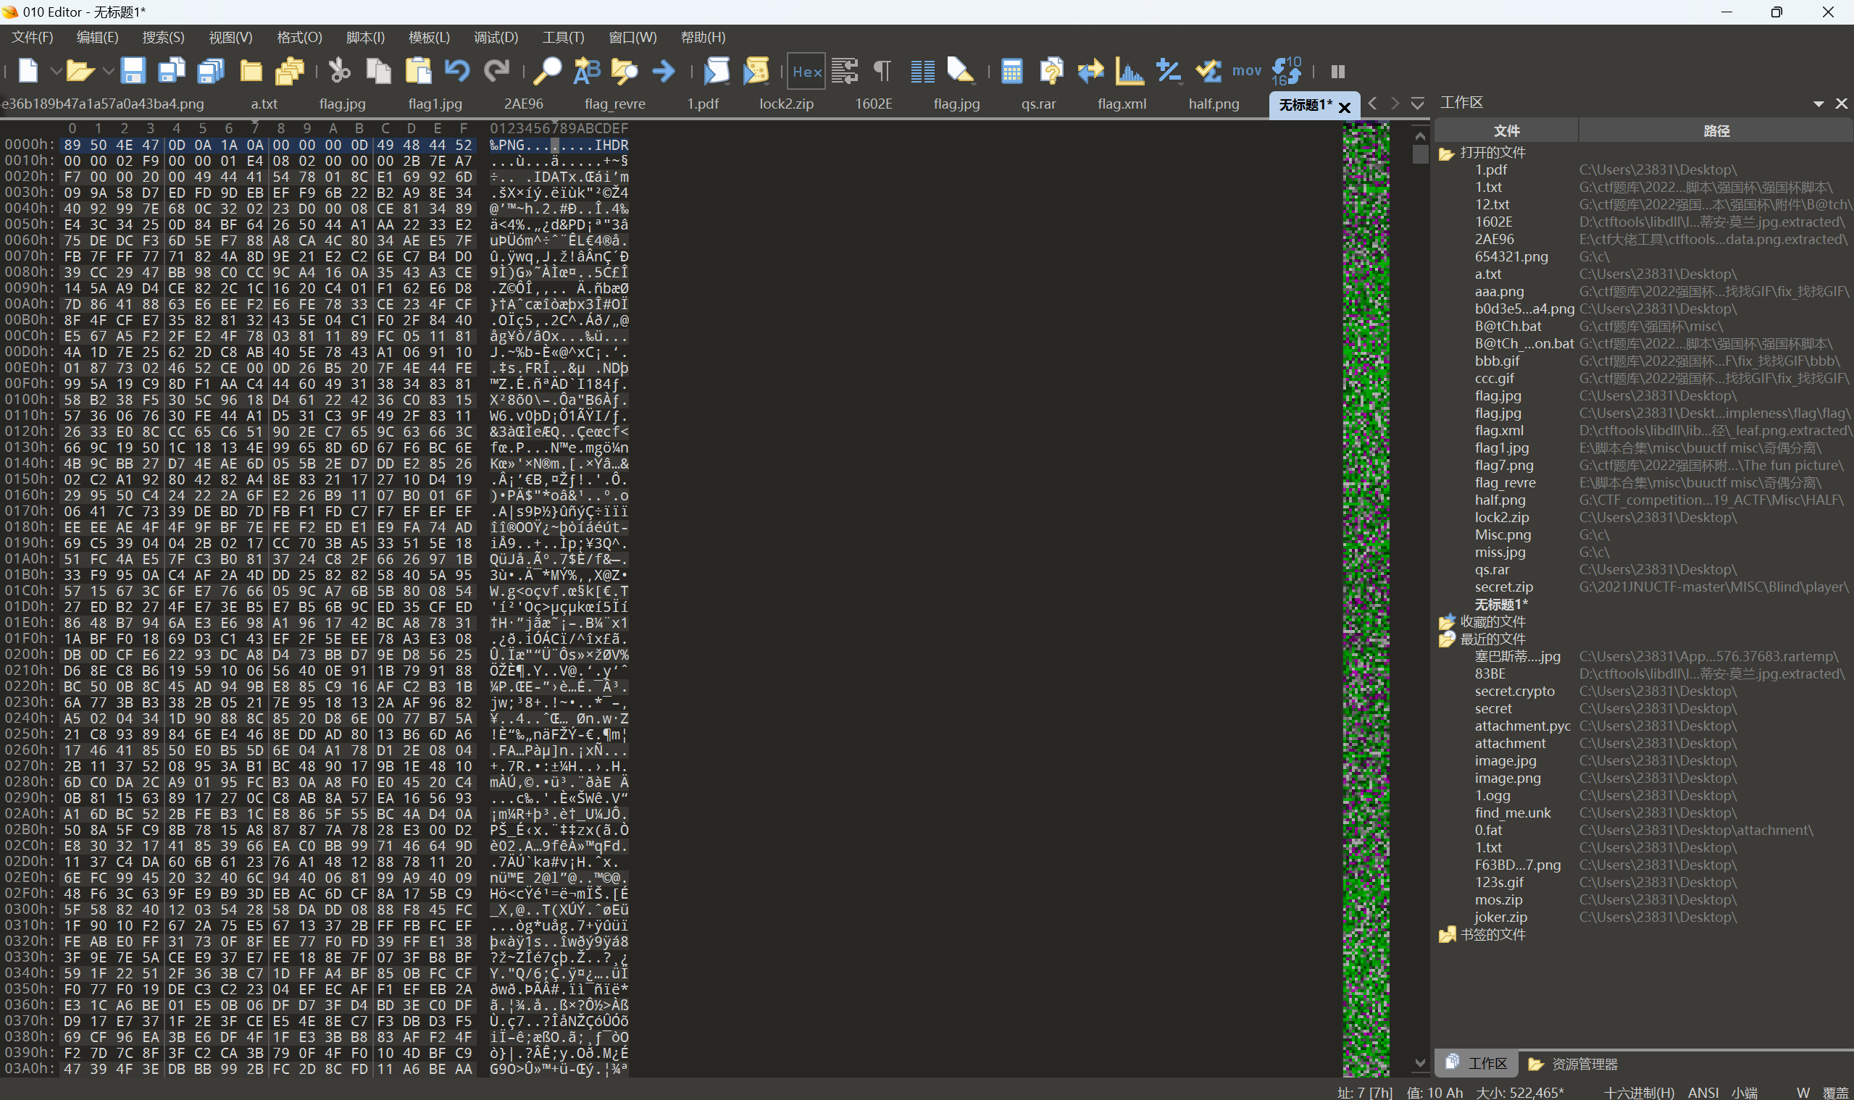Open the Calculator tool

[1011, 71]
